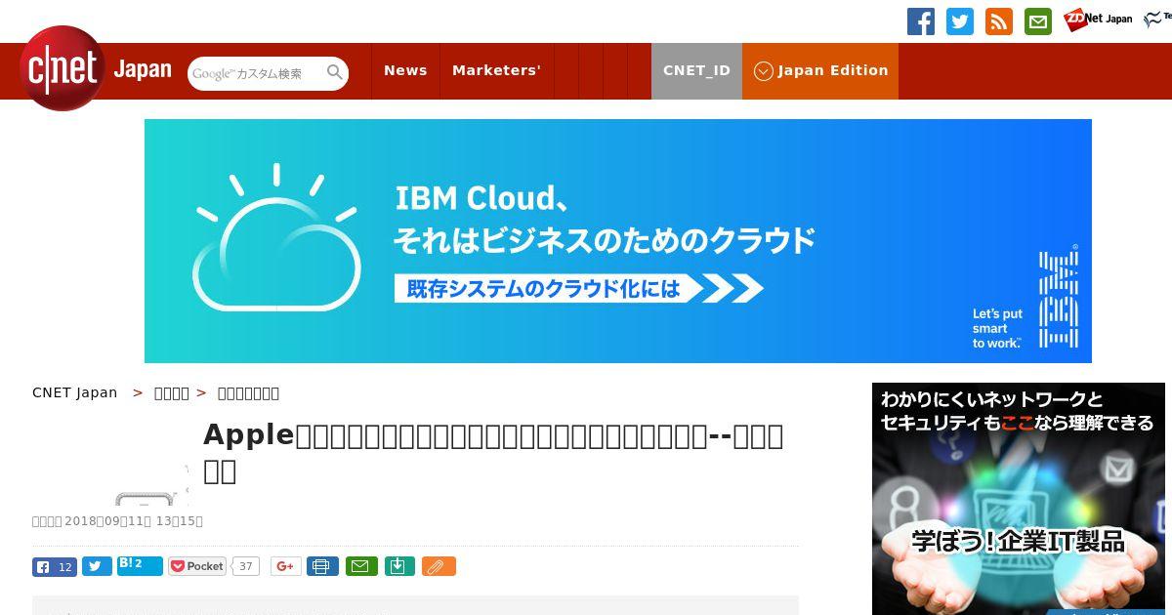Go to the CNET Japan home logo
The image size is (1172, 615).
[x=96, y=68]
